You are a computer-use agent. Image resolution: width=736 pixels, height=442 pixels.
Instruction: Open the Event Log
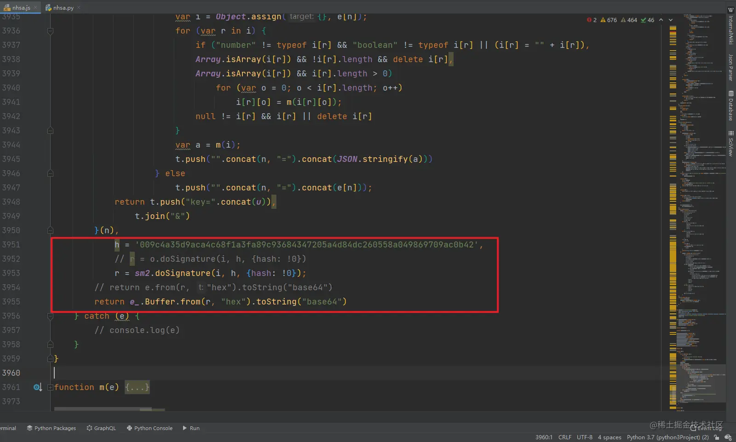click(x=707, y=428)
